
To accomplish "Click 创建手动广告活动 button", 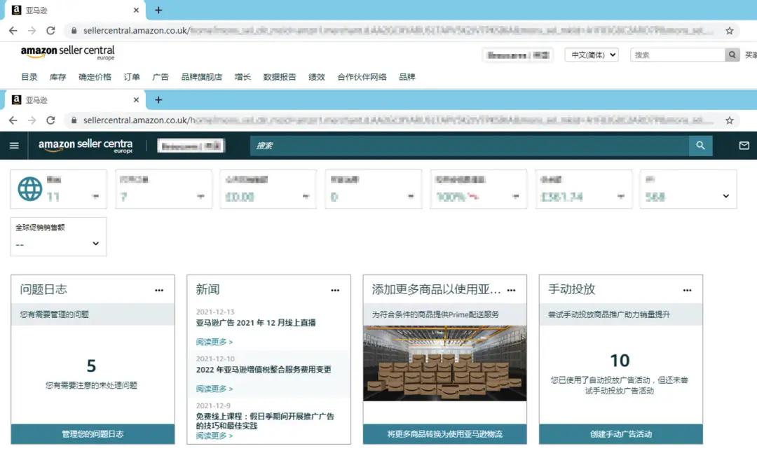I will [621, 435].
